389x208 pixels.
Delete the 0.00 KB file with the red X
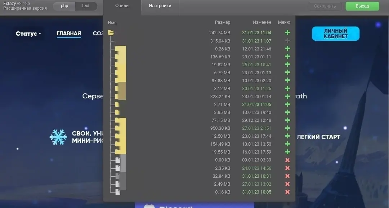287,160
